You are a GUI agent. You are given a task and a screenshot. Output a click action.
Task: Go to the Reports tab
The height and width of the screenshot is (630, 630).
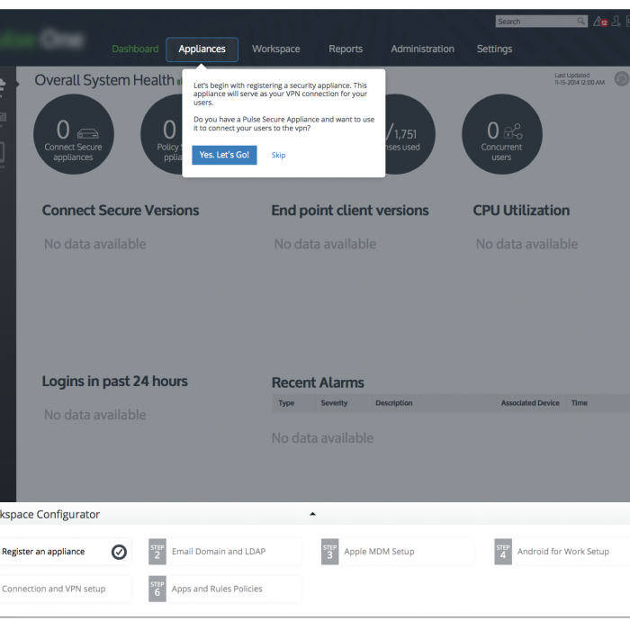pyautogui.click(x=346, y=49)
